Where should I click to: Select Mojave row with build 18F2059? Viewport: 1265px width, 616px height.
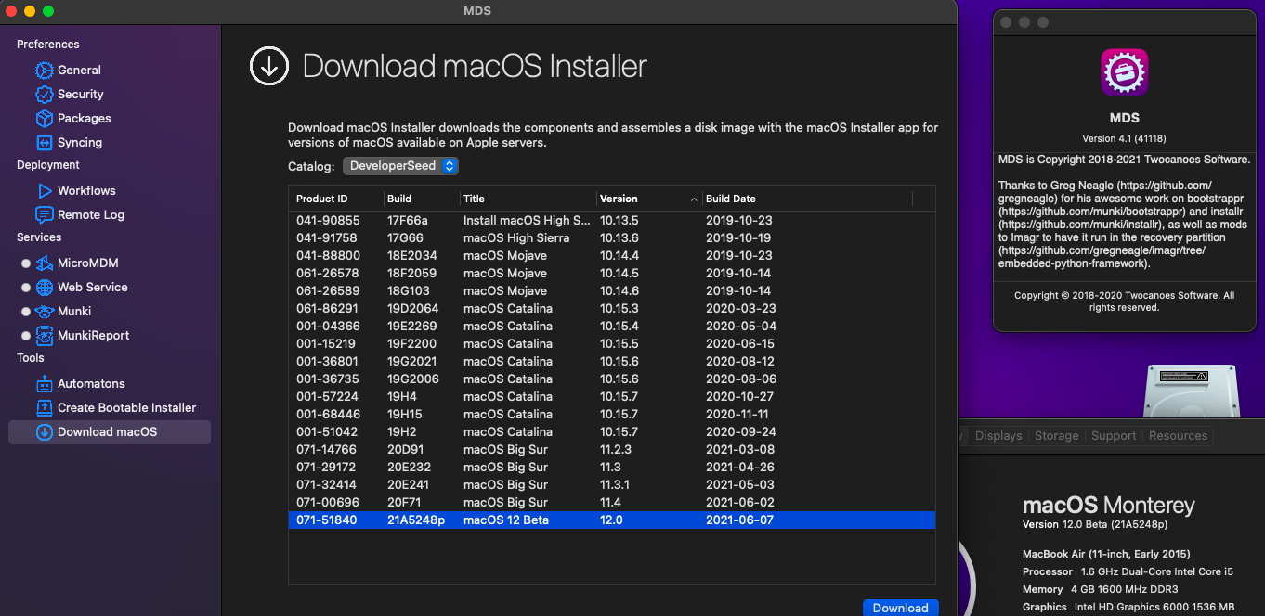pyautogui.click(x=612, y=273)
